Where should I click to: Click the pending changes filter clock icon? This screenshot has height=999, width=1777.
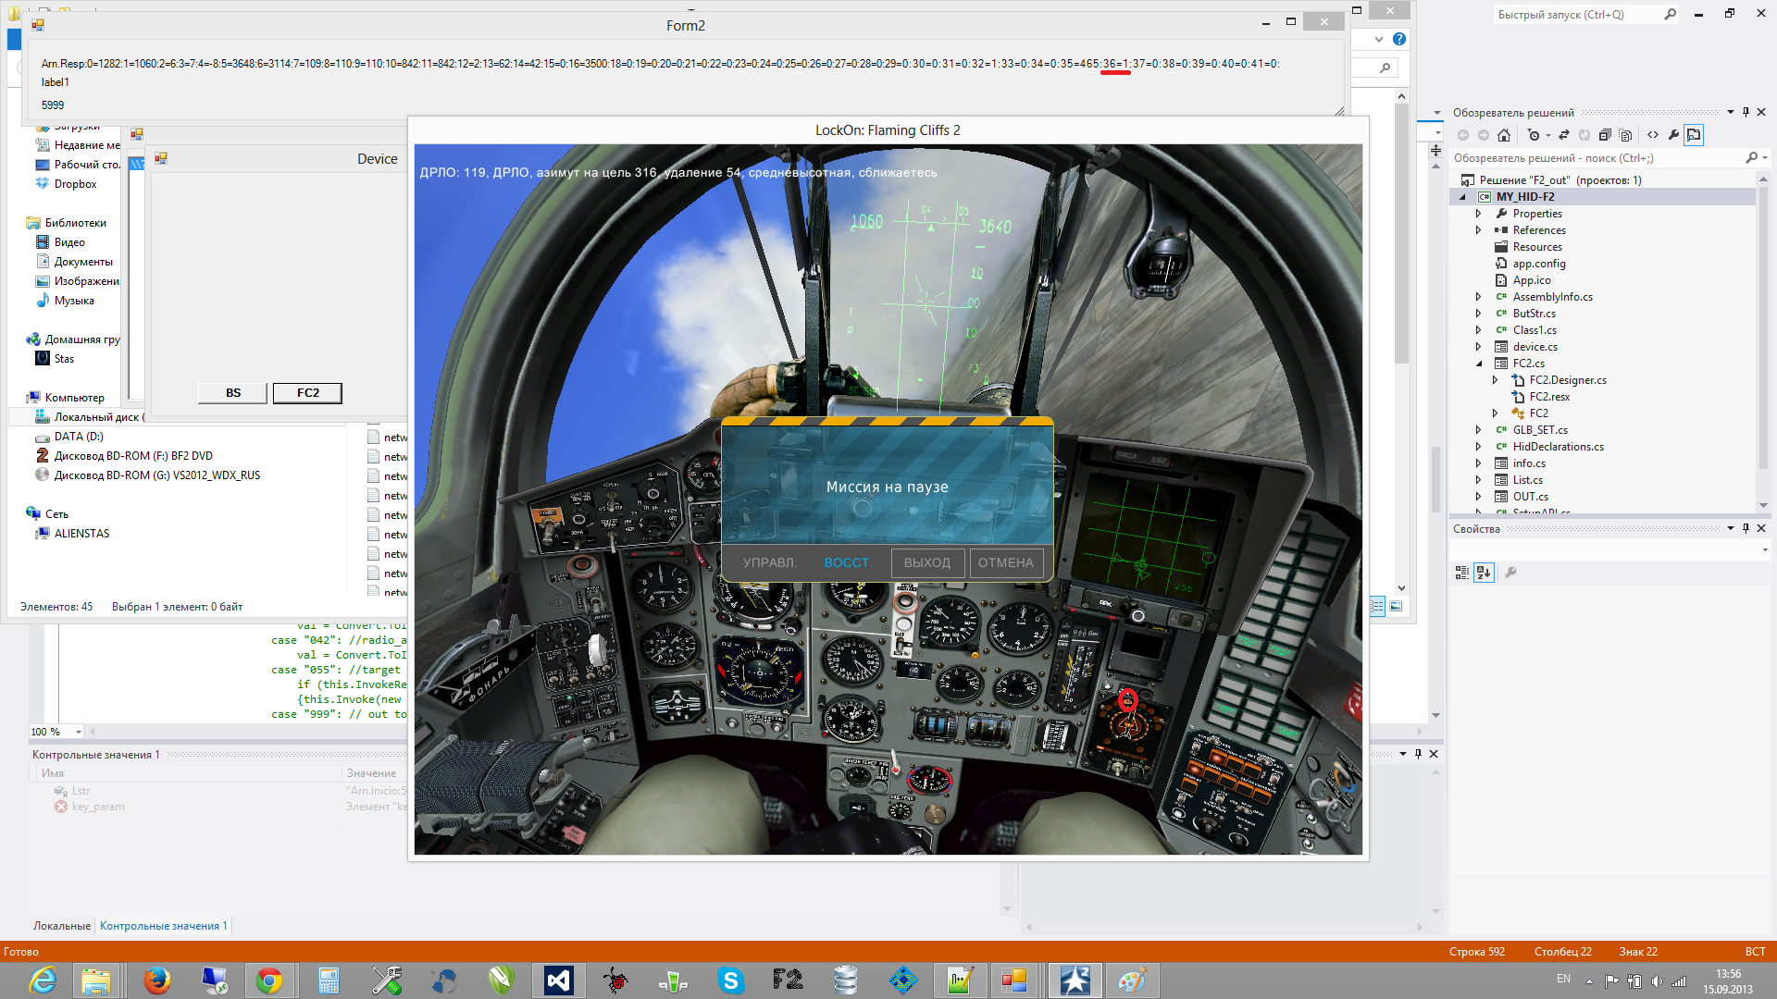tap(1534, 135)
